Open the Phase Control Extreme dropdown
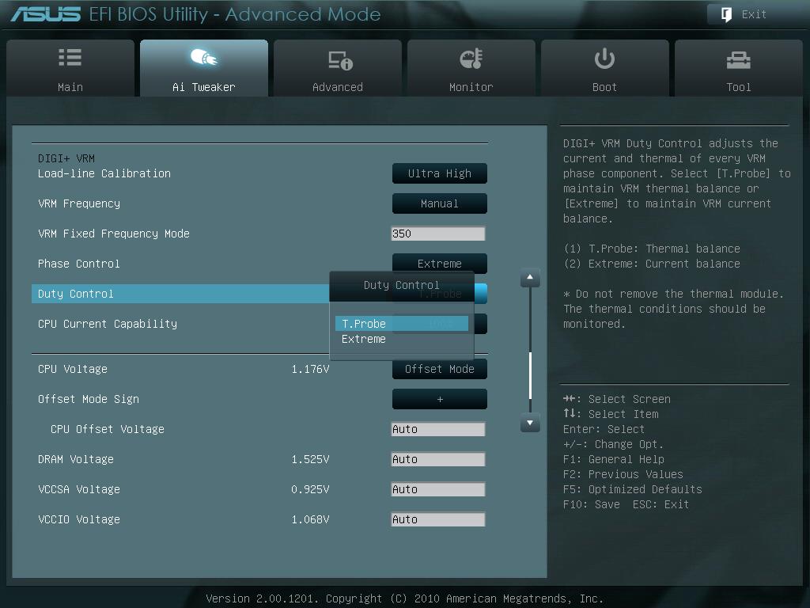The image size is (810, 608). (x=440, y=263)
